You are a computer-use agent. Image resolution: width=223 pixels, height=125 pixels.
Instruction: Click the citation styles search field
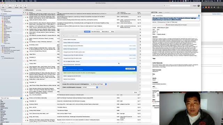100,36
